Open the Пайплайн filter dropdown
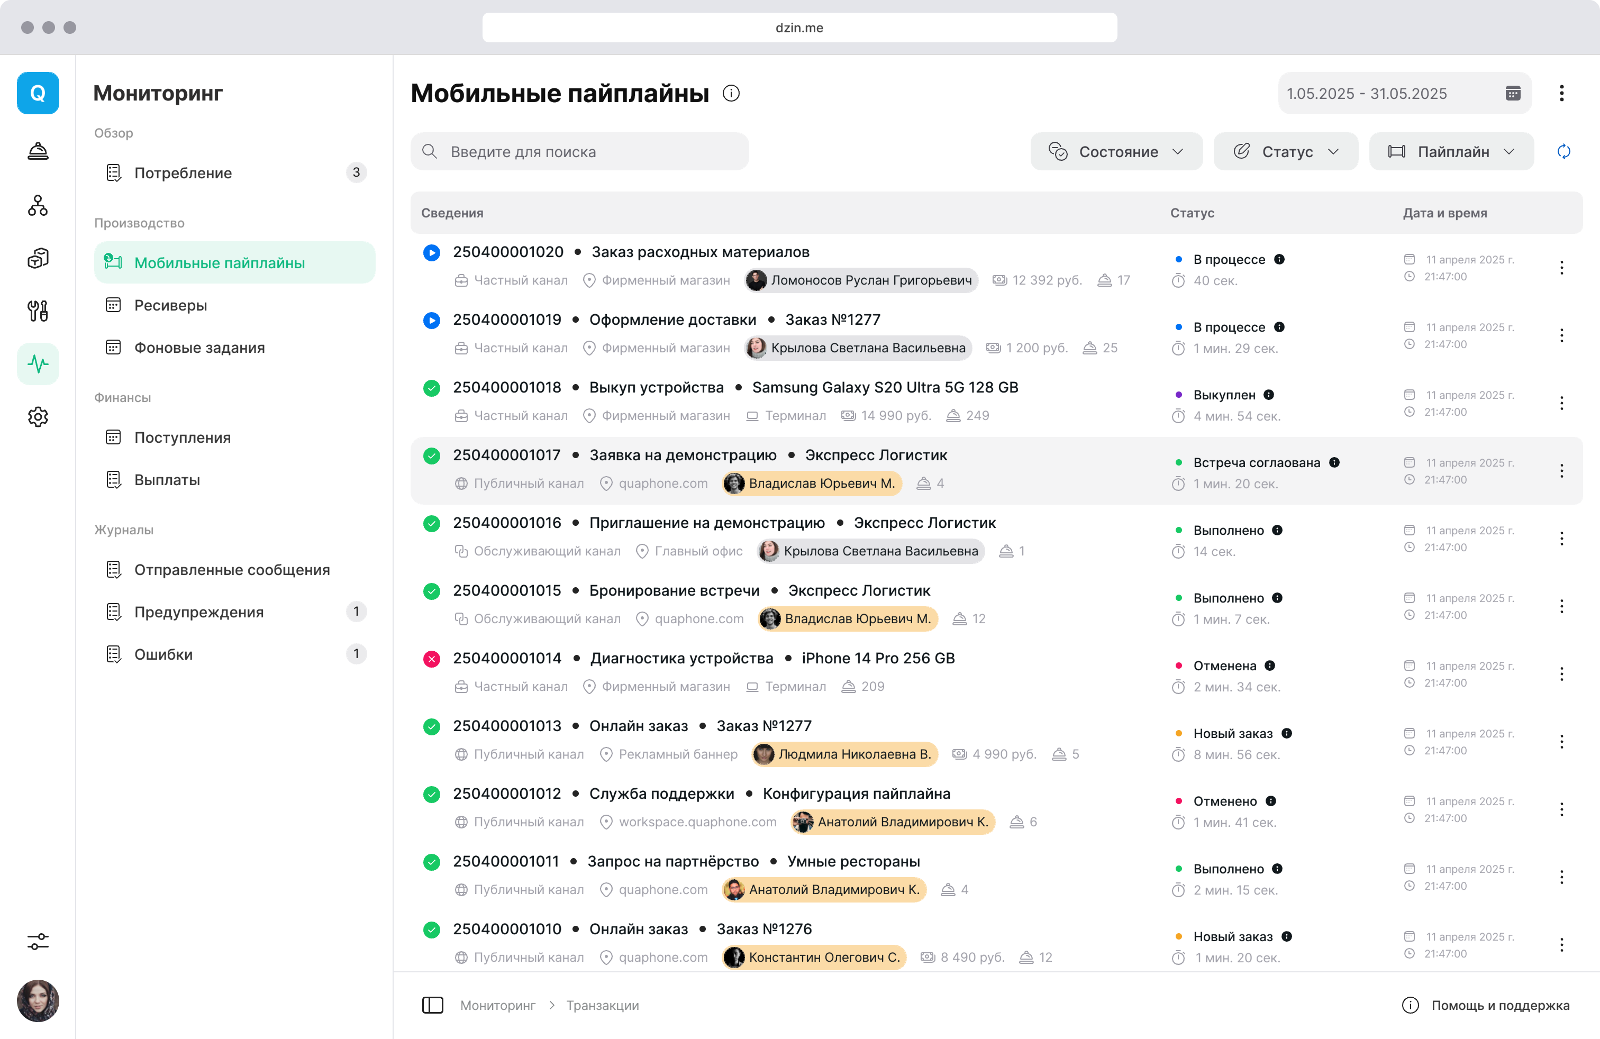1600x1039 pixels. (x=1452, y=151)
